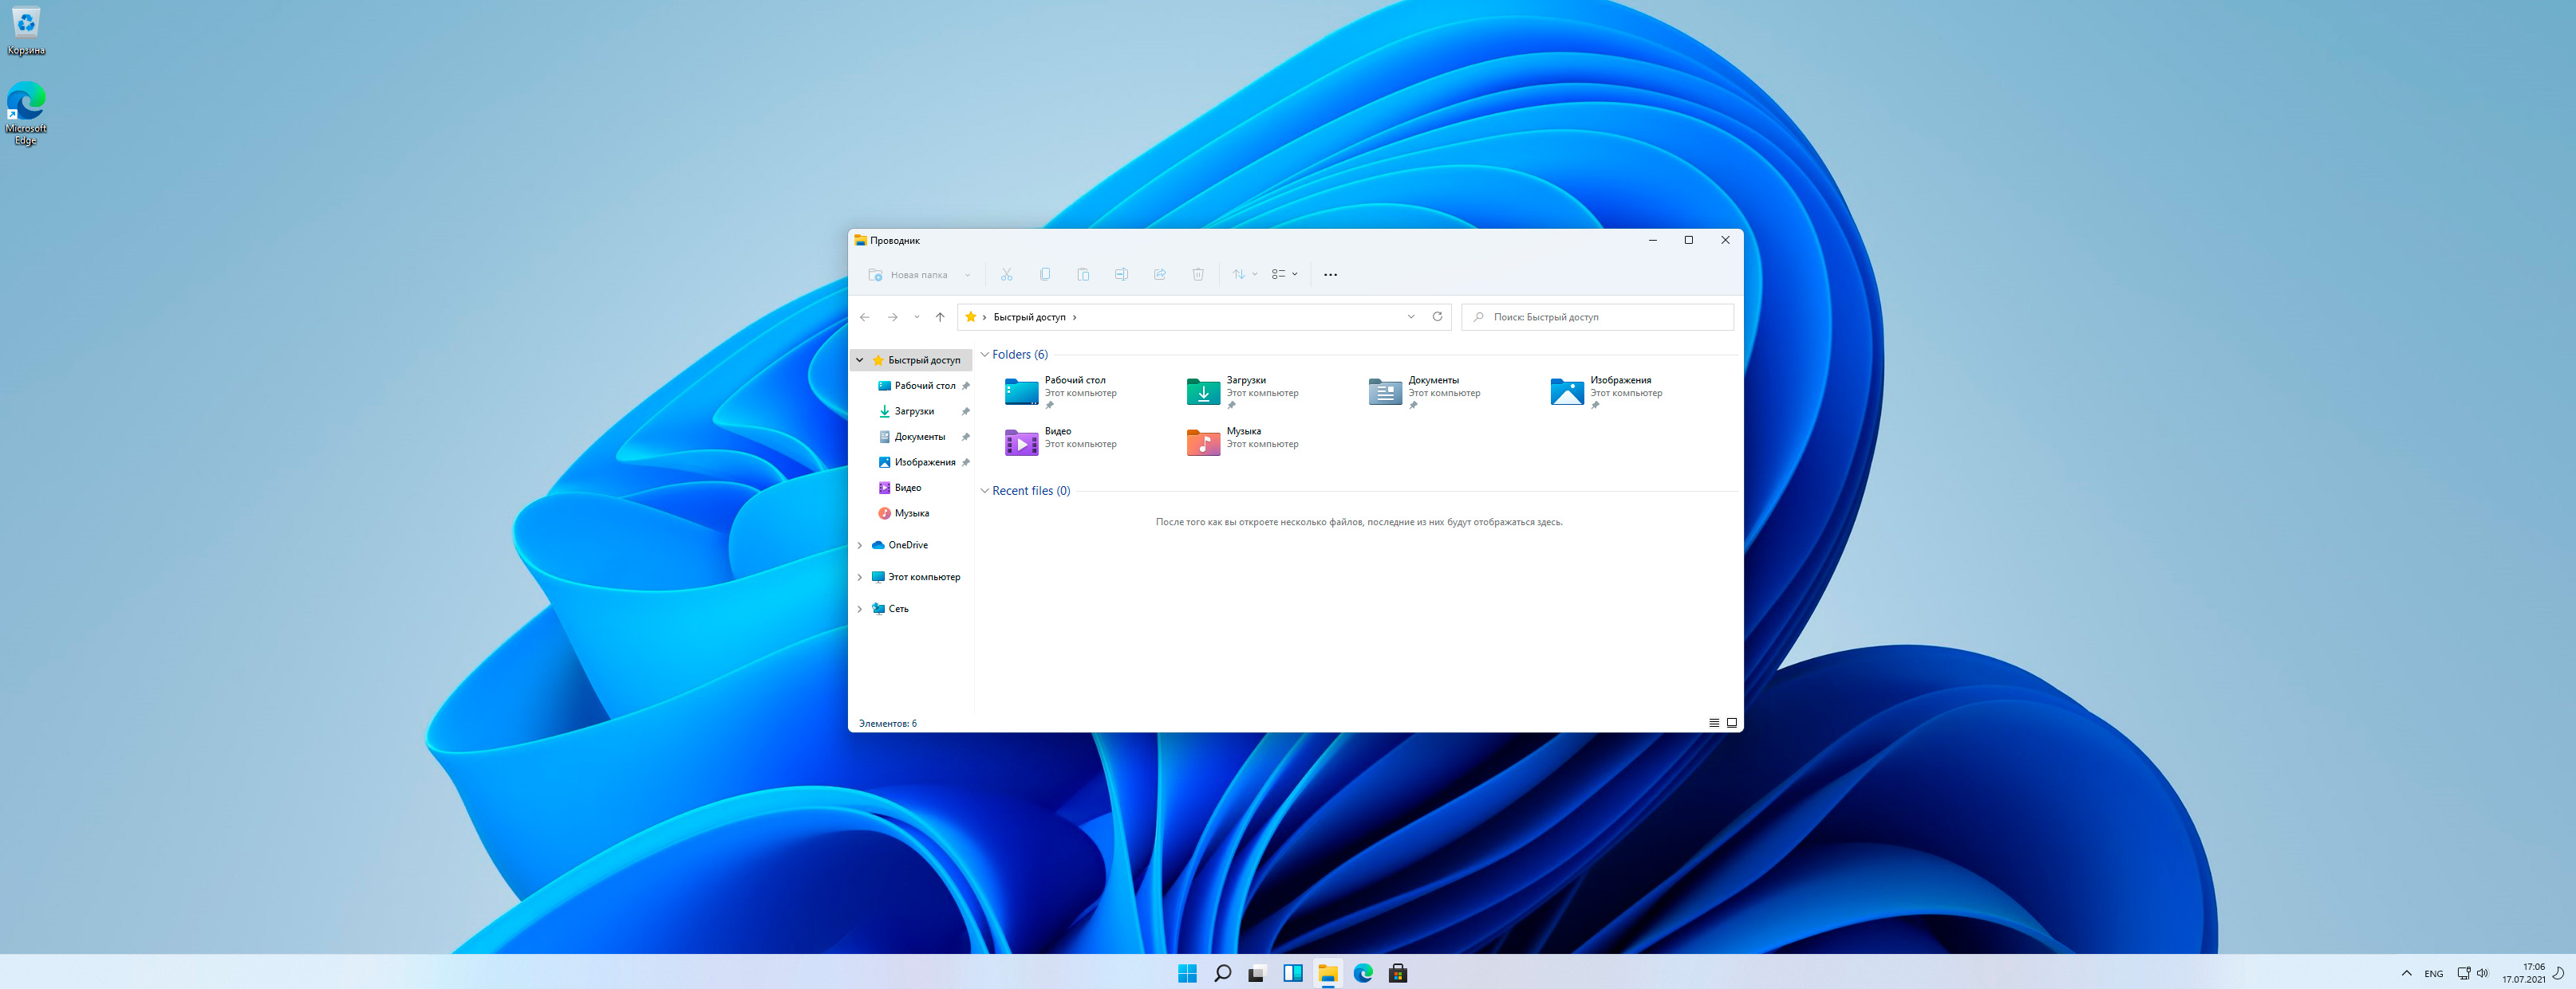The height and width of the screenshot is (989, 2576).
Task: Expand the Этот компьютер tree node
Action: (x=860, y=578)
